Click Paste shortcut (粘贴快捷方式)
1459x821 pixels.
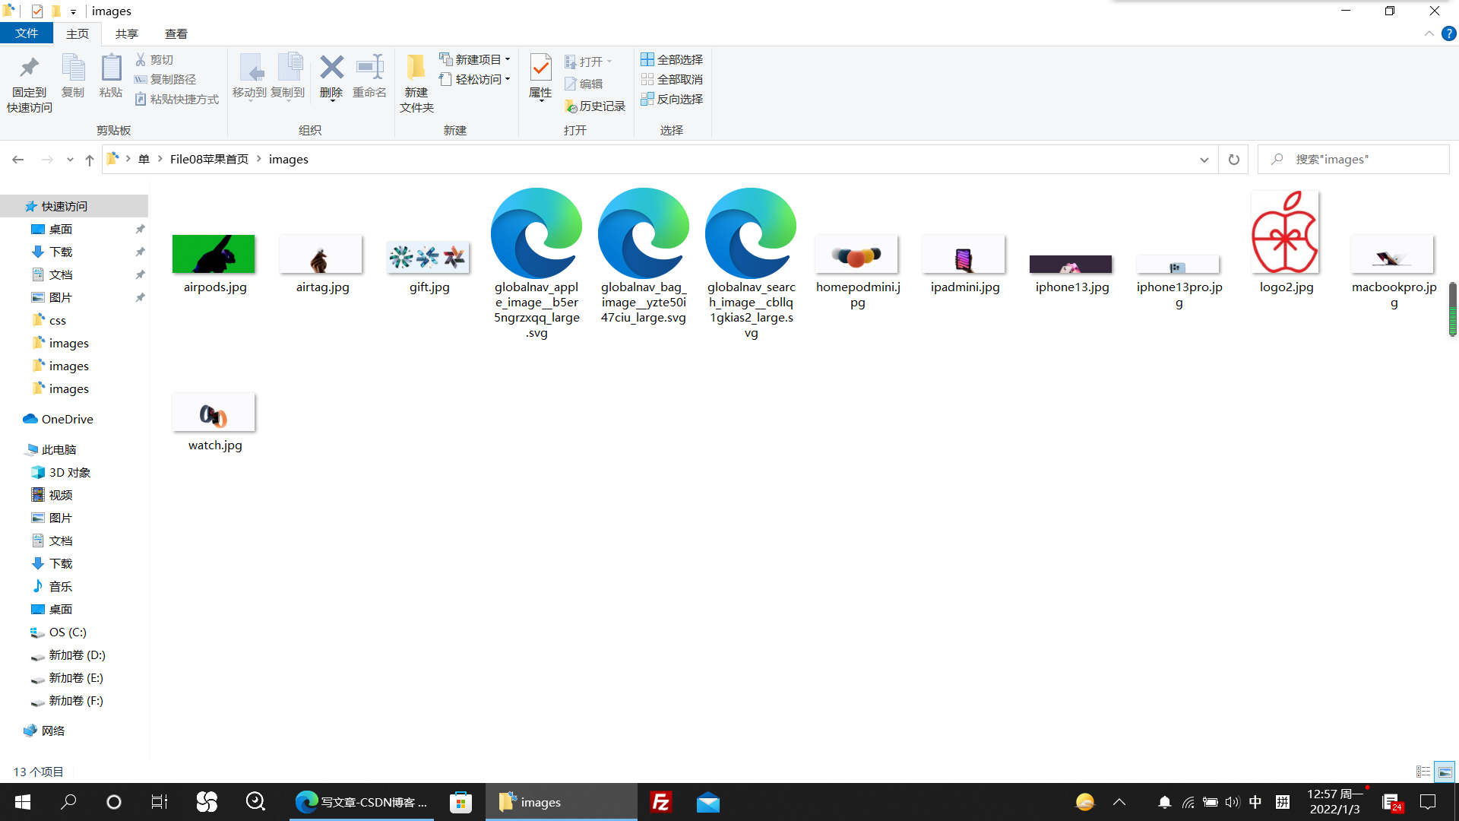pyautogui.click(x=176, y=99)
